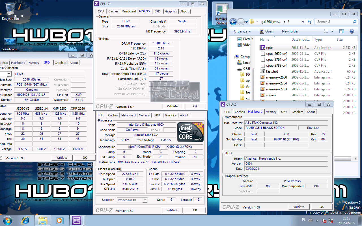Switch to SPD tab in the Memory window
362x226 pixels.
pyautogui.click(x=158, y=11)
